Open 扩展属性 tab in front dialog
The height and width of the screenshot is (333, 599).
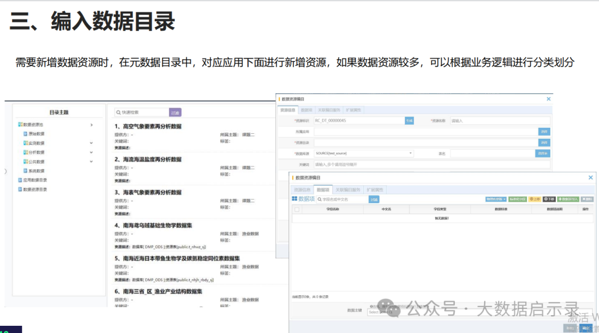375,190
